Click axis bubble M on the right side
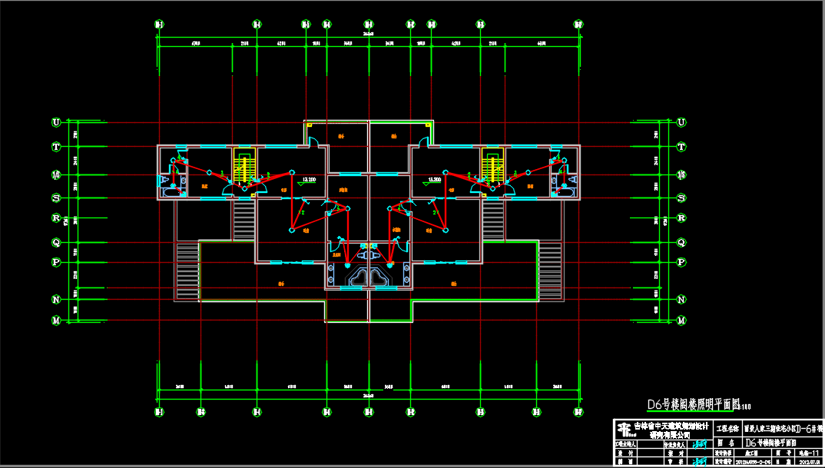The image size is (825, 468). pyautogui.click(x=682, y=320)
